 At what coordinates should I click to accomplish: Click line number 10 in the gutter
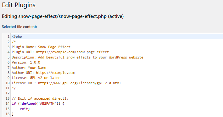pos(8,83)
